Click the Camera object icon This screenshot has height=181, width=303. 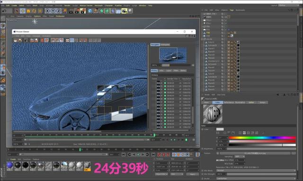[x=124, y=11]
